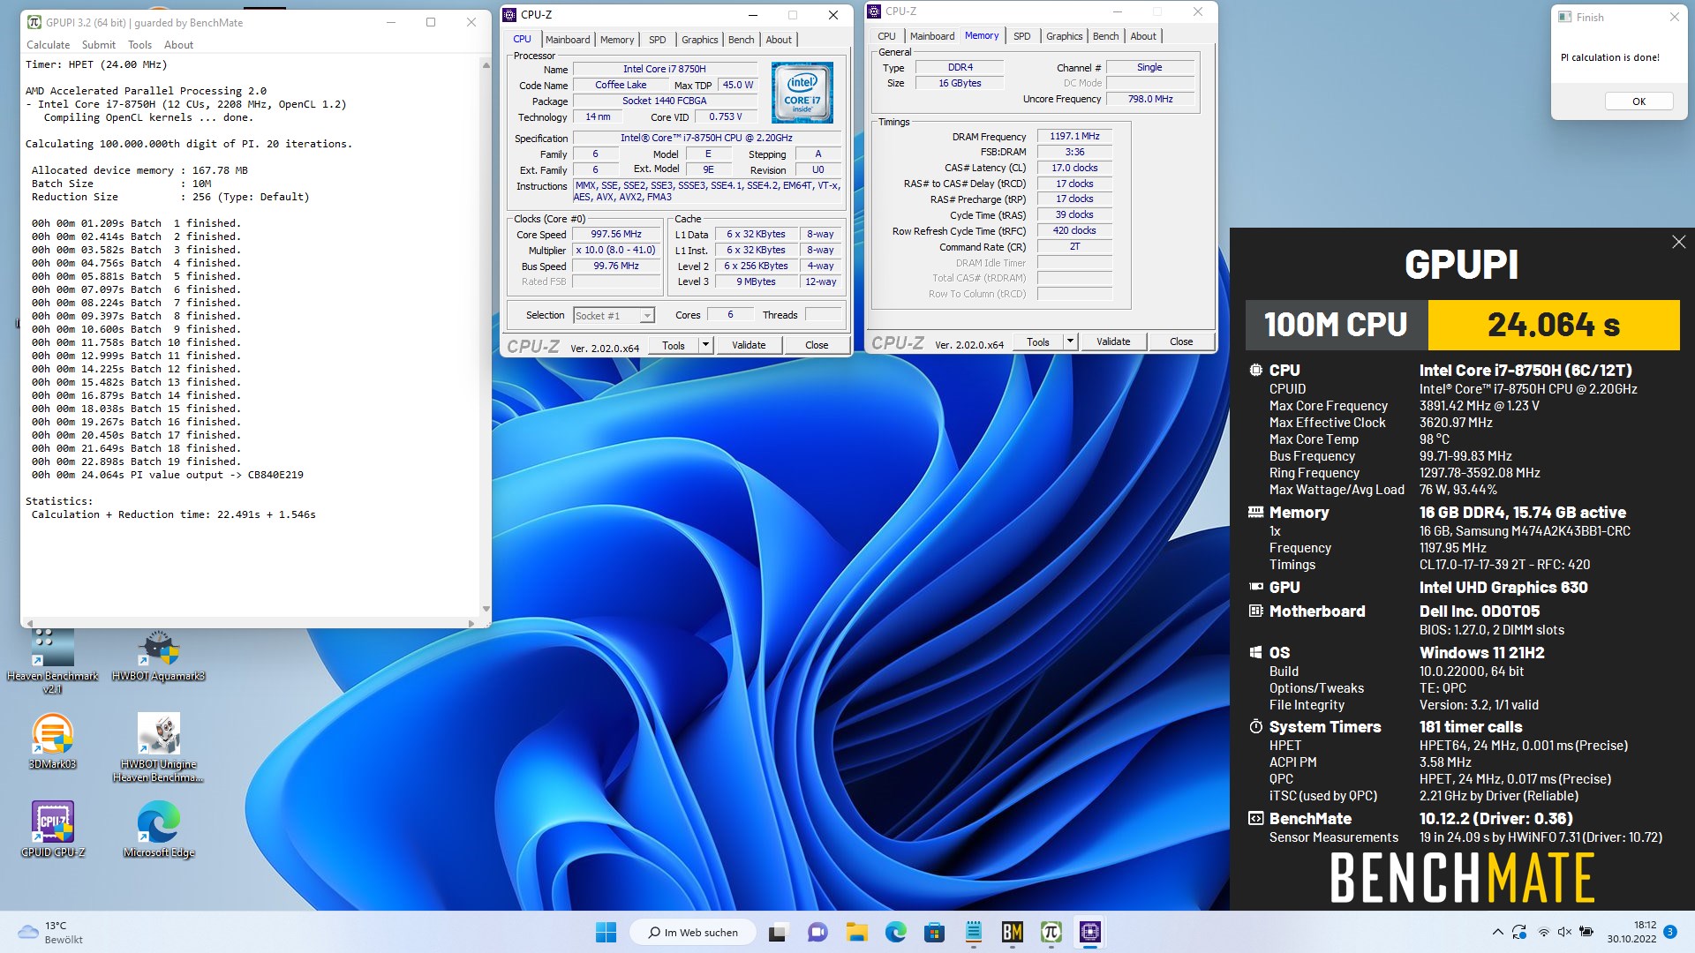Open File Explorer on the taskbar
Screen dimensions: 1695x953
pyautogui.click(x=856, y=932)
